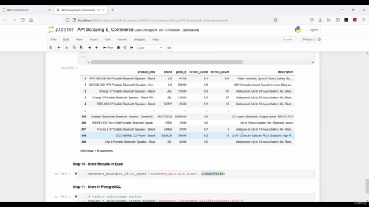This screenshot has width=369, height=207.
Task: Interrupt the kernel stop icon
Action: pos(118,48)
